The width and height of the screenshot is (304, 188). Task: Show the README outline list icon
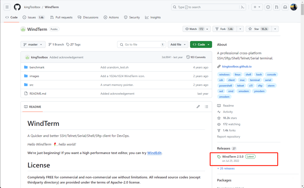point(207,107)
